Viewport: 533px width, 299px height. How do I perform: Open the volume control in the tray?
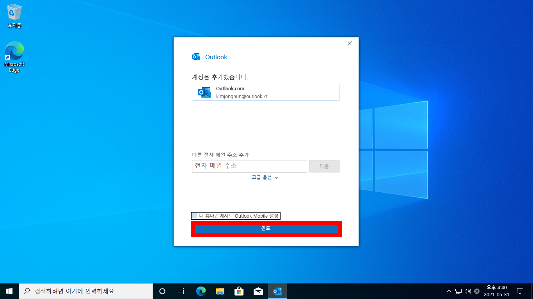tap(468, 291)
